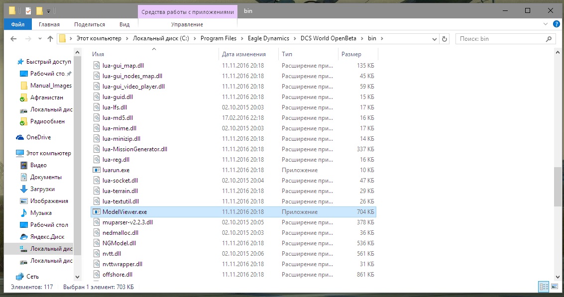Image resolution: width=564 pixels, height=297 pixels.
Task: Click DCS World OpenBeta breadcrumb
Action: coord(329,38)
